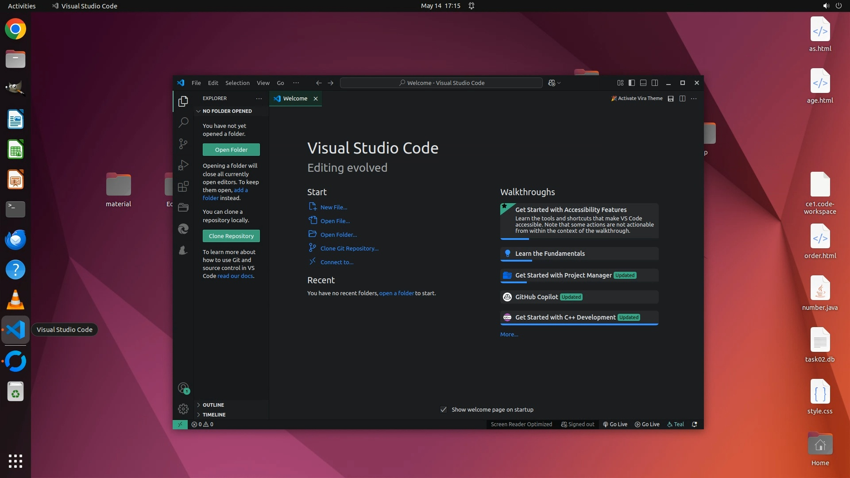The image size is (850, 478).
Task: Open the Source Control view
Action: [183, 143]
